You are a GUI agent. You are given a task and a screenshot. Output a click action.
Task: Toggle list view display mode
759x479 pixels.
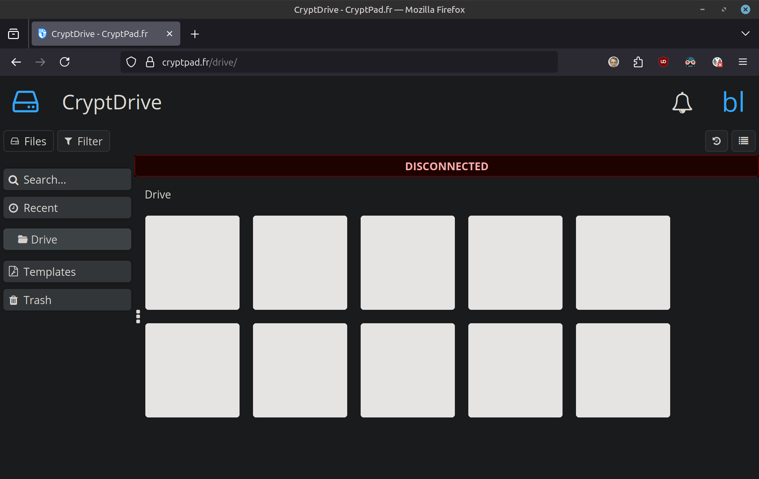743,141
